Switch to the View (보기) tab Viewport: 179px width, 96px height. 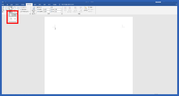pos(49,5)
